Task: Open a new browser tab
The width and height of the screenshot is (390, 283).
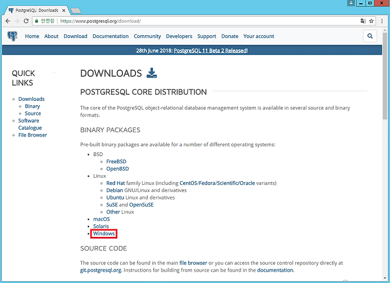Action: click(76, 10)
